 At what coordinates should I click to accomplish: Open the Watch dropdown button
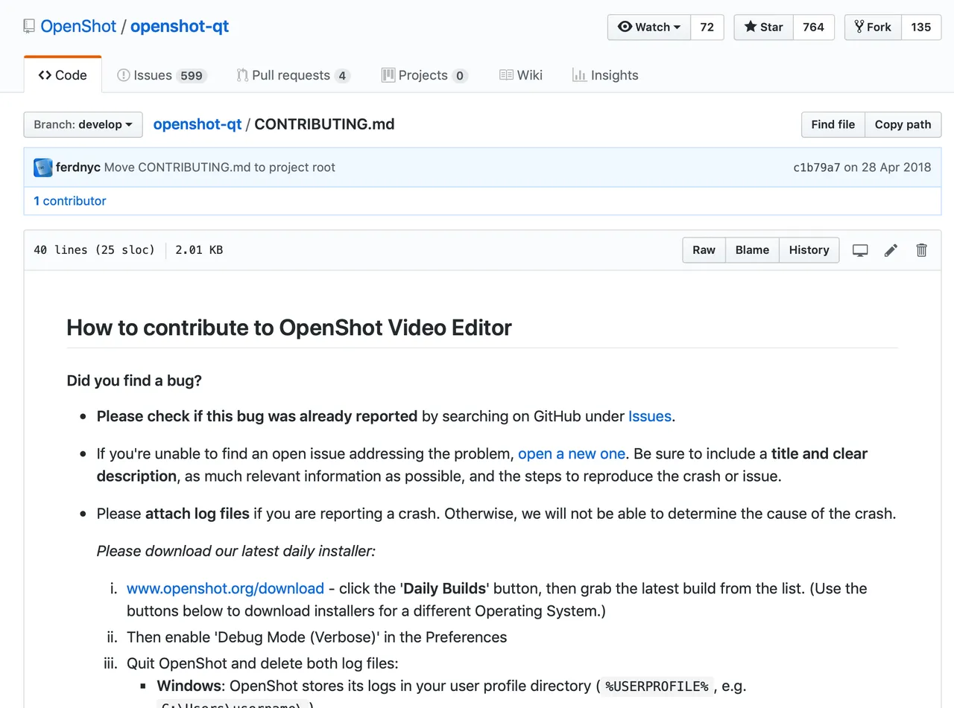point(649,27)
